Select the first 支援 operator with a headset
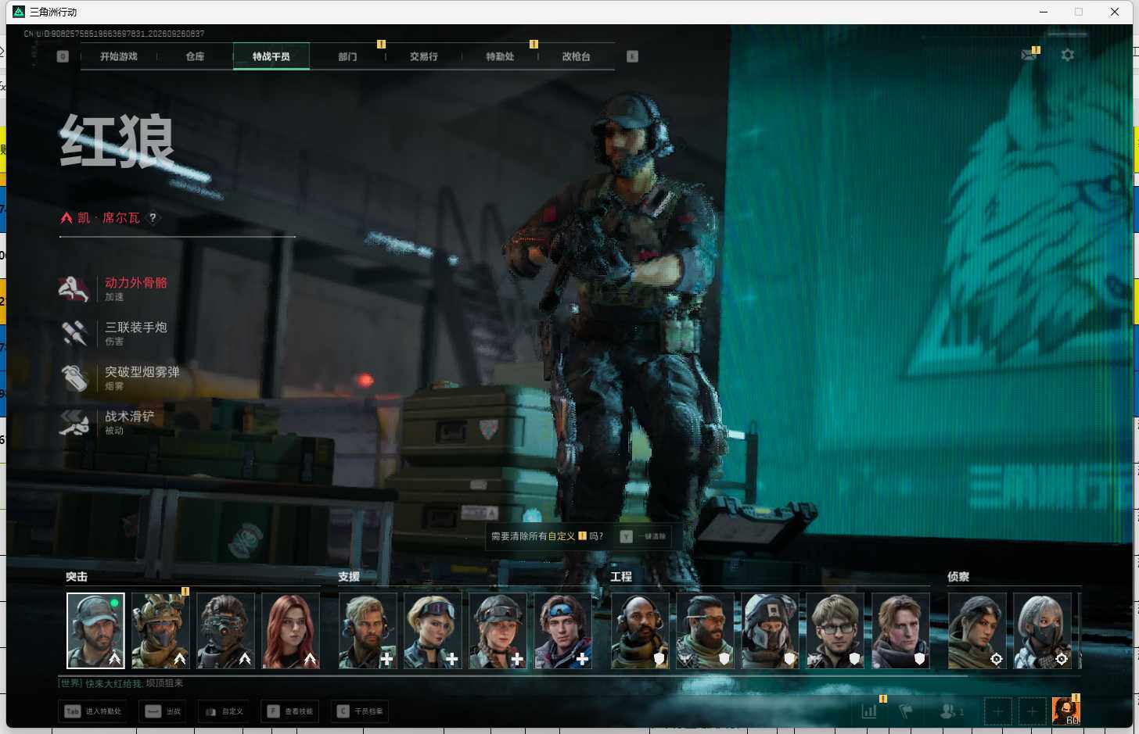This screenshot has width=1139, height=734. [x=368, y=631]
